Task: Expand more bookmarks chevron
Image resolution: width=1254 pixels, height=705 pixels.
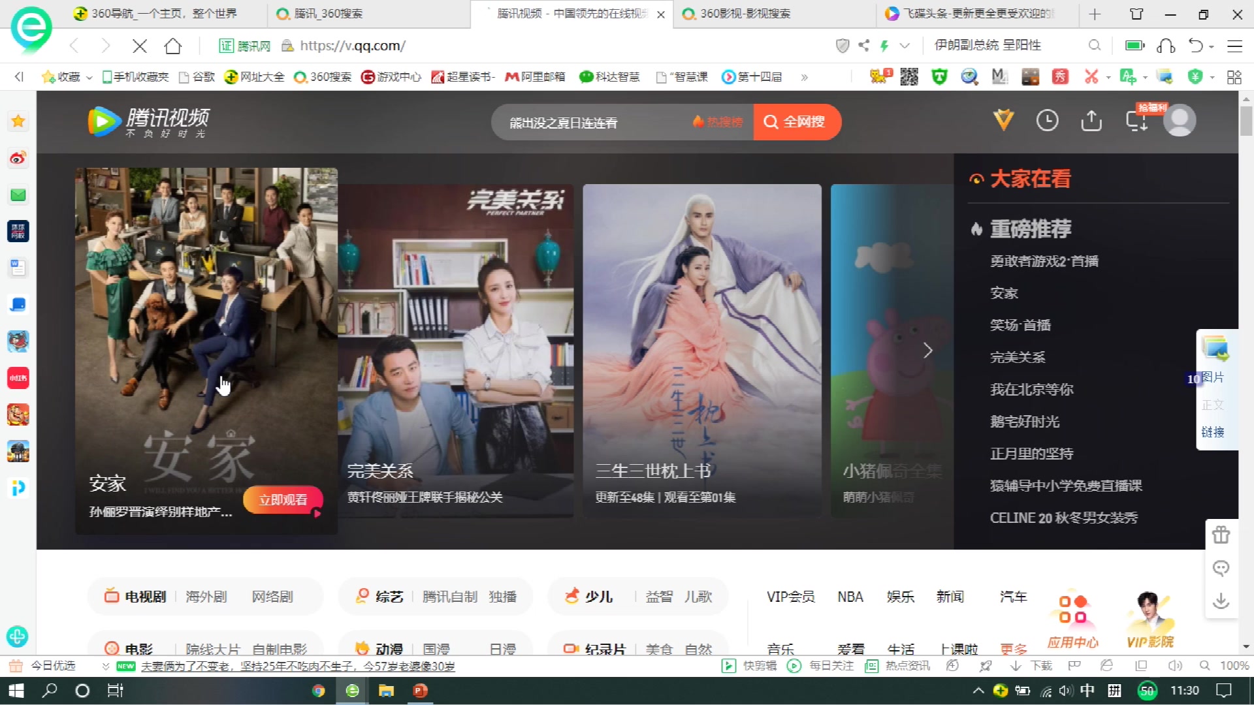Action: click(804, 77)
